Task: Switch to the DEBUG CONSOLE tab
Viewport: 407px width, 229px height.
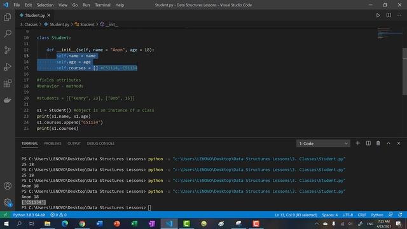Action: (100, 143)
